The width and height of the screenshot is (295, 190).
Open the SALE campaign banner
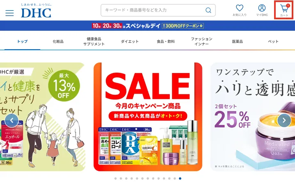click(x=148, y=117)
